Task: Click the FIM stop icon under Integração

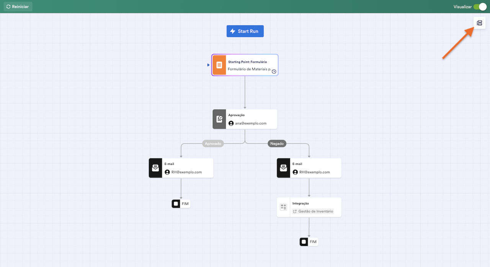Action: (304, 242)
